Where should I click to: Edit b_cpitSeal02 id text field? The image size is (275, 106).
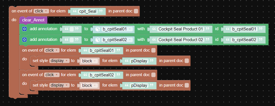[x=244, y=40]
